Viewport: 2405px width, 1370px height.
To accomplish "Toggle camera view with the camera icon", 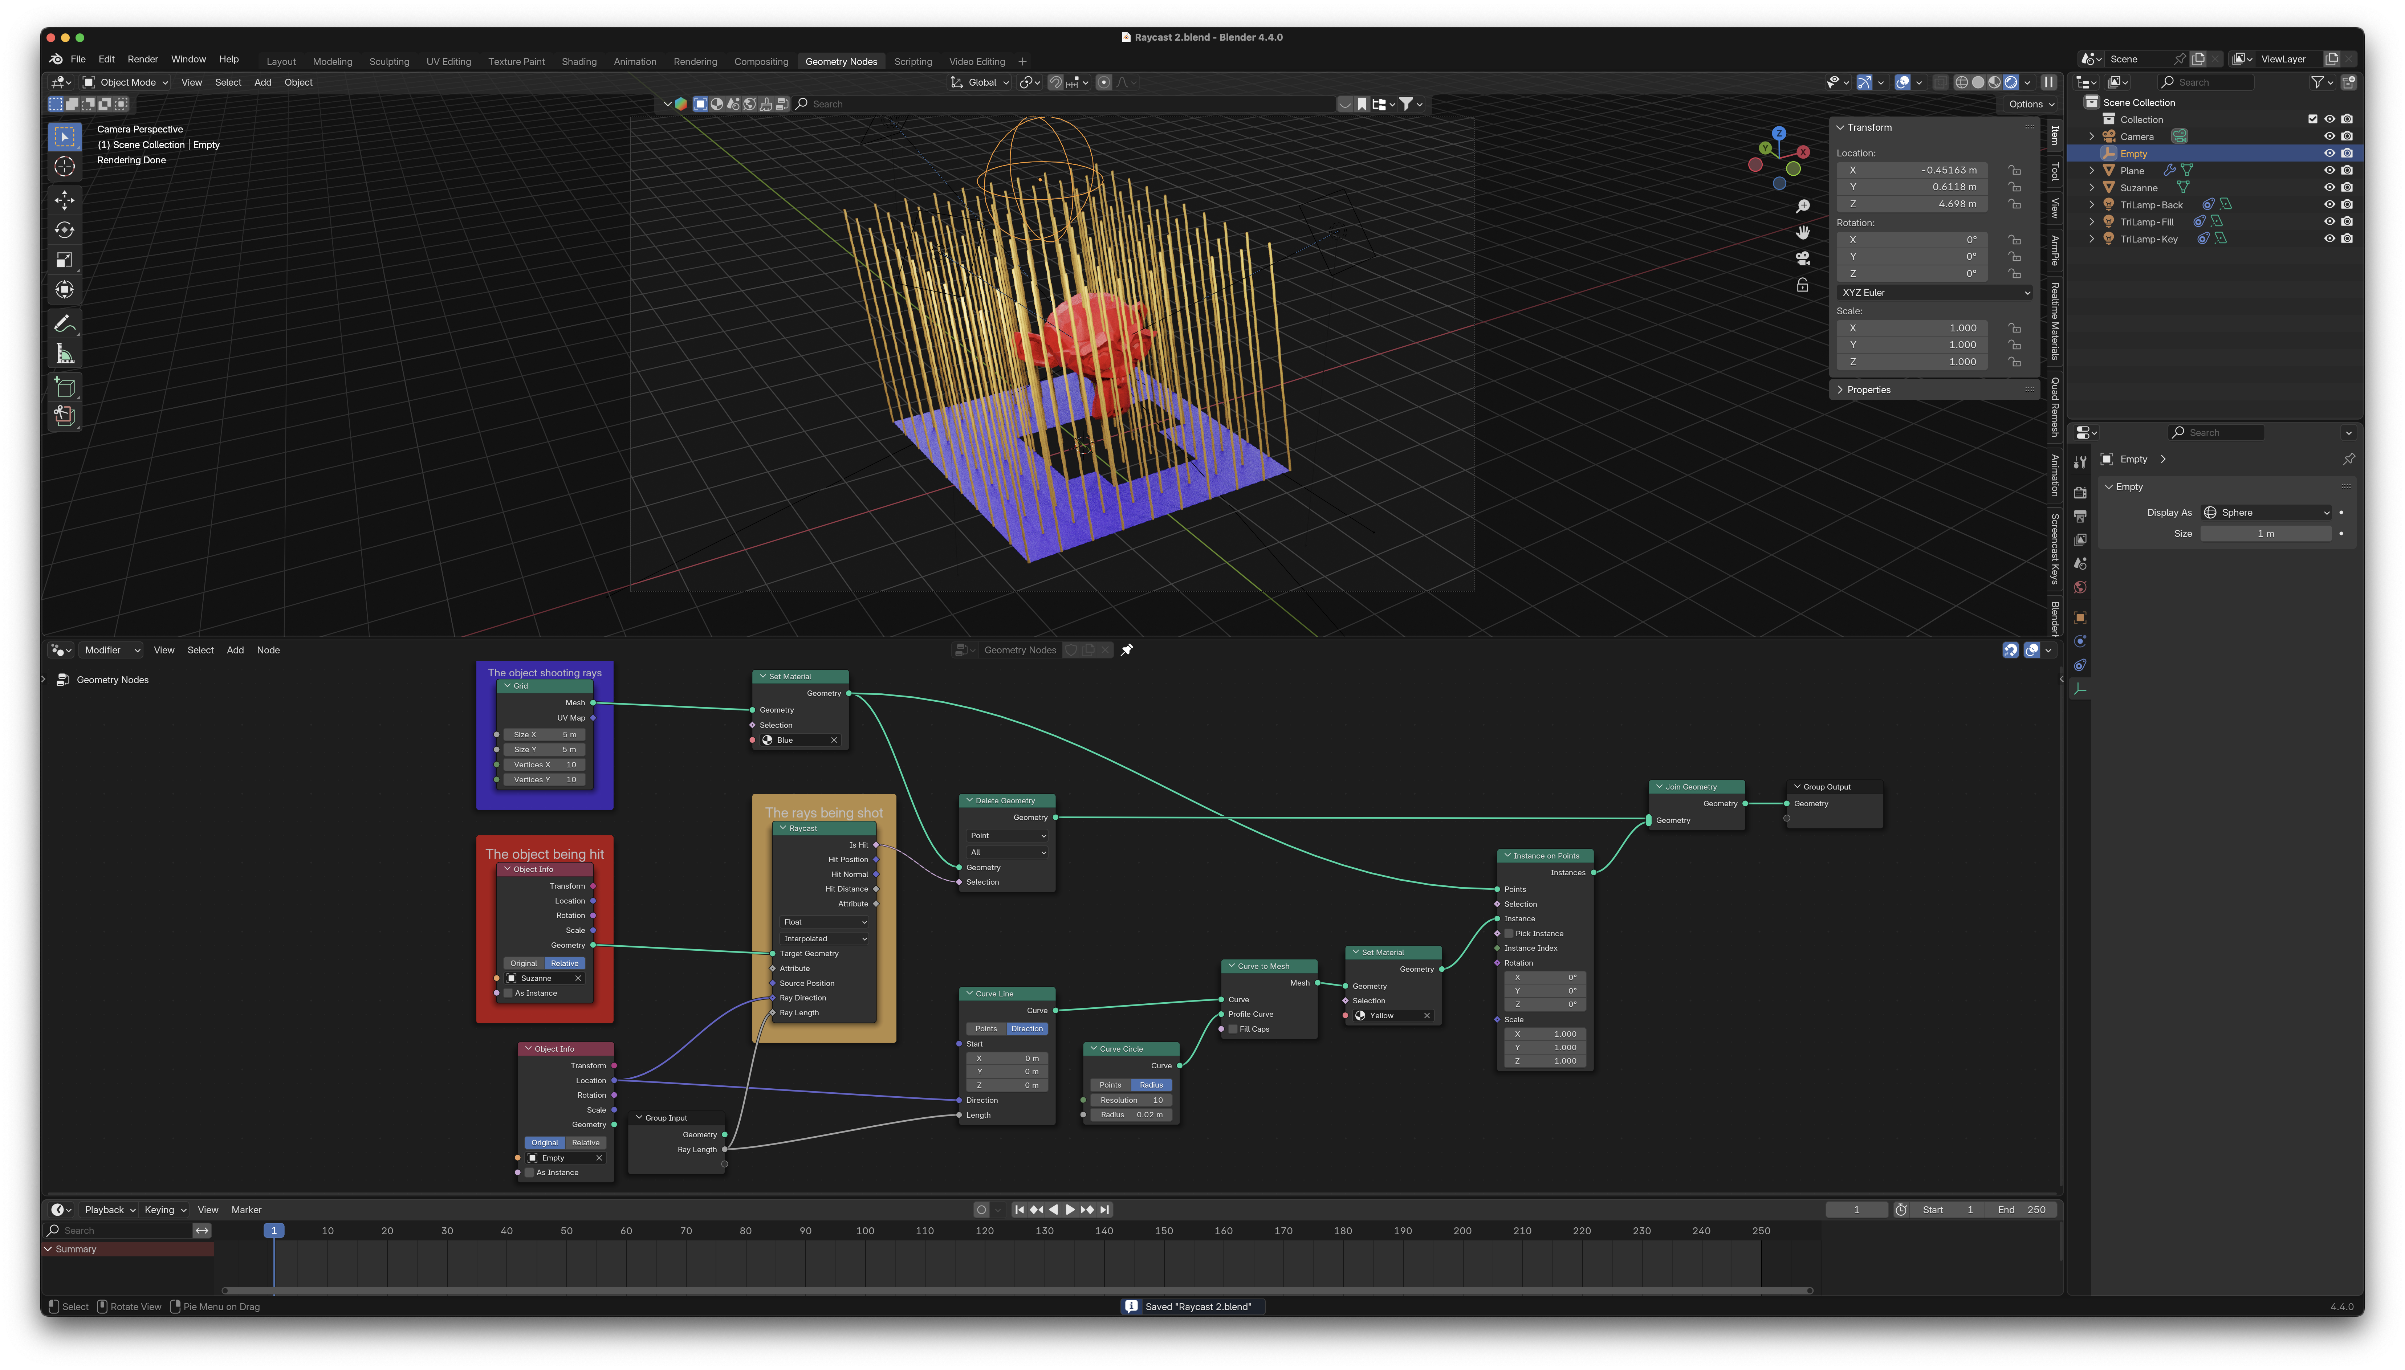I will tap(1802, 259).
